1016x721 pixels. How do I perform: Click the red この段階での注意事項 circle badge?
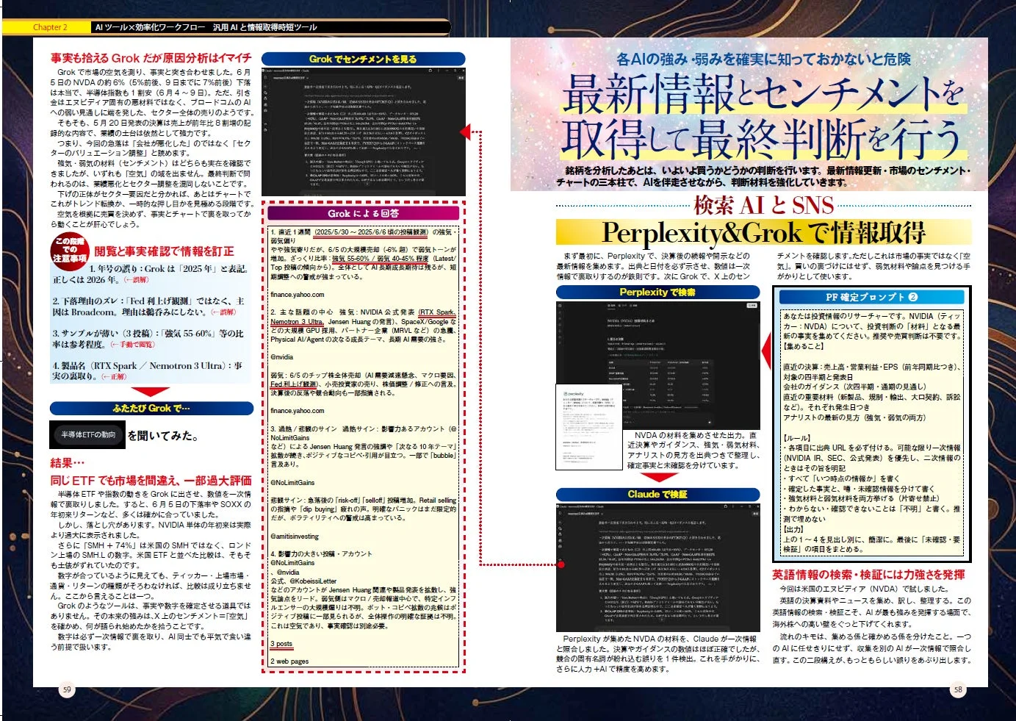pos(70,250)
